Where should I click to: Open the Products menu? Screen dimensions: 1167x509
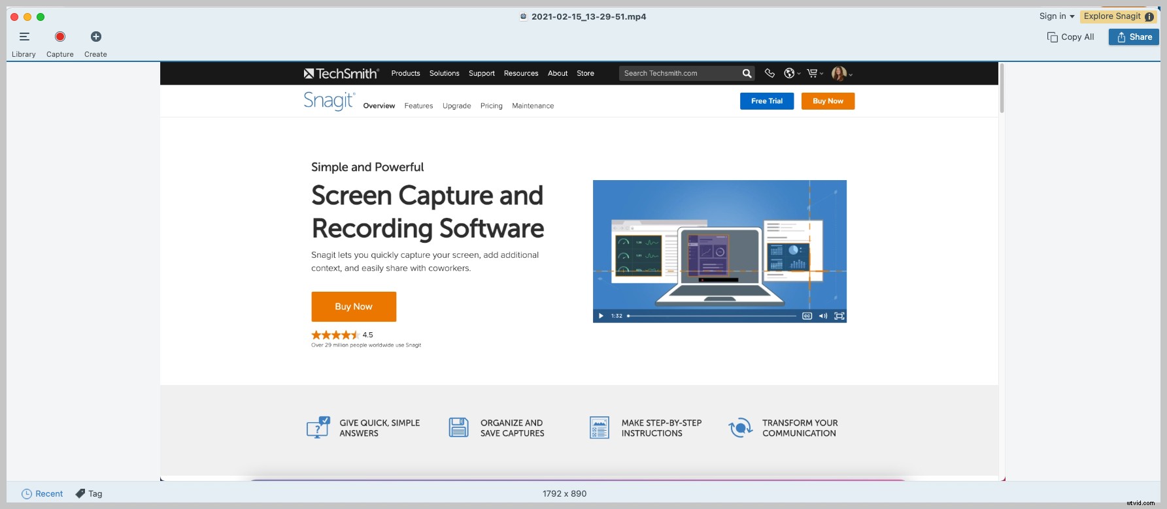click(405, 74)
